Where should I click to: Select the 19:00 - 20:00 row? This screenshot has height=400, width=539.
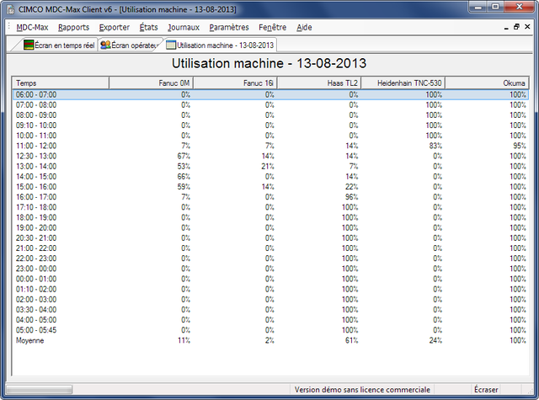pos(270,228)
